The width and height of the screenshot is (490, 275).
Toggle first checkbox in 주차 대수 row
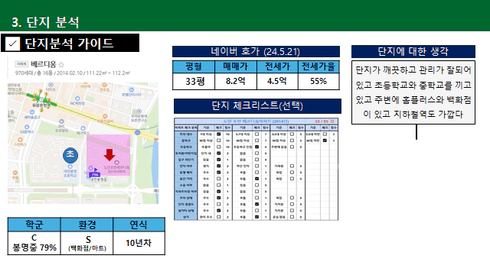click(x=218, y=134)
